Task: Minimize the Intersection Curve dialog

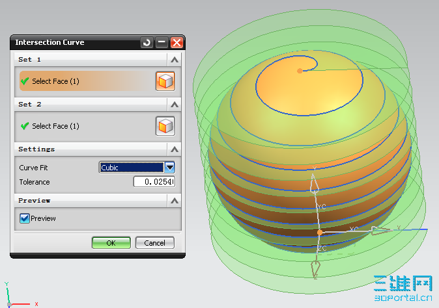Action: [x=162, y=43]
